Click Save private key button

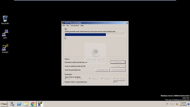(x=118, y=70)
